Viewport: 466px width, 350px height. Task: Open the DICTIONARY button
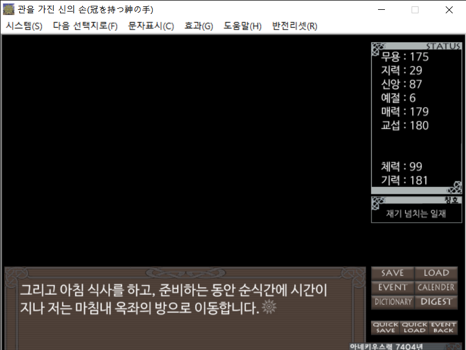392,302
